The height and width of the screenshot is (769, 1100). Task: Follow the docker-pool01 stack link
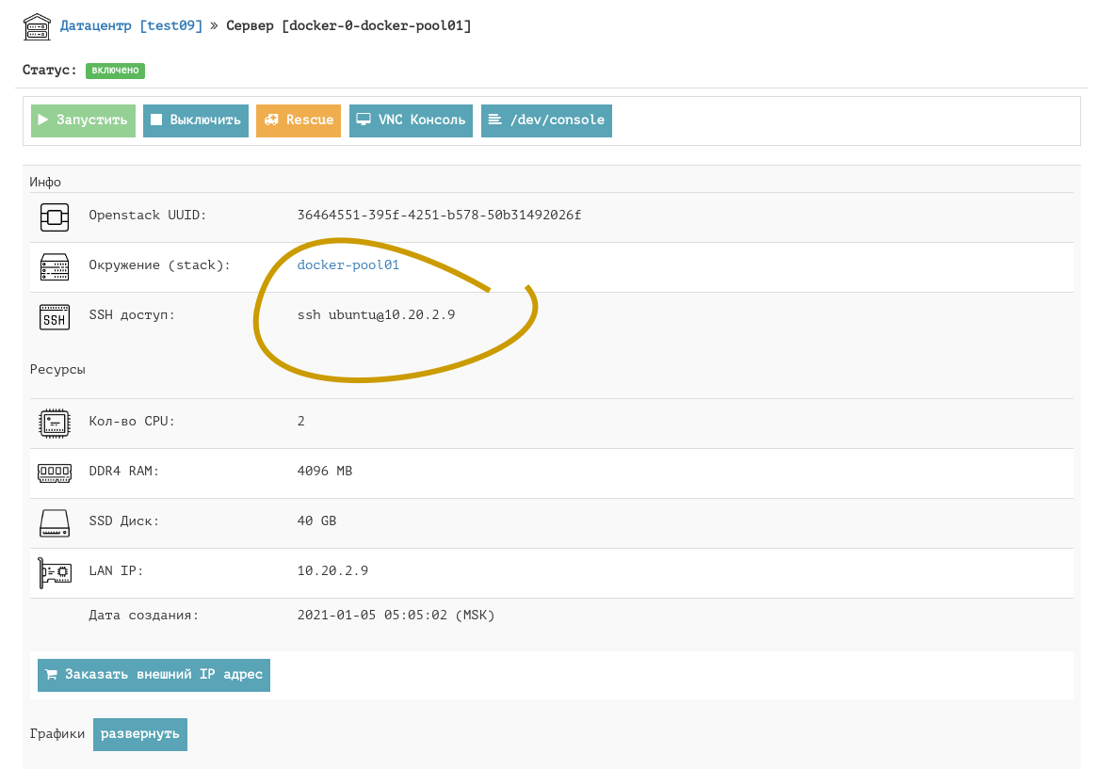[348, 265]
